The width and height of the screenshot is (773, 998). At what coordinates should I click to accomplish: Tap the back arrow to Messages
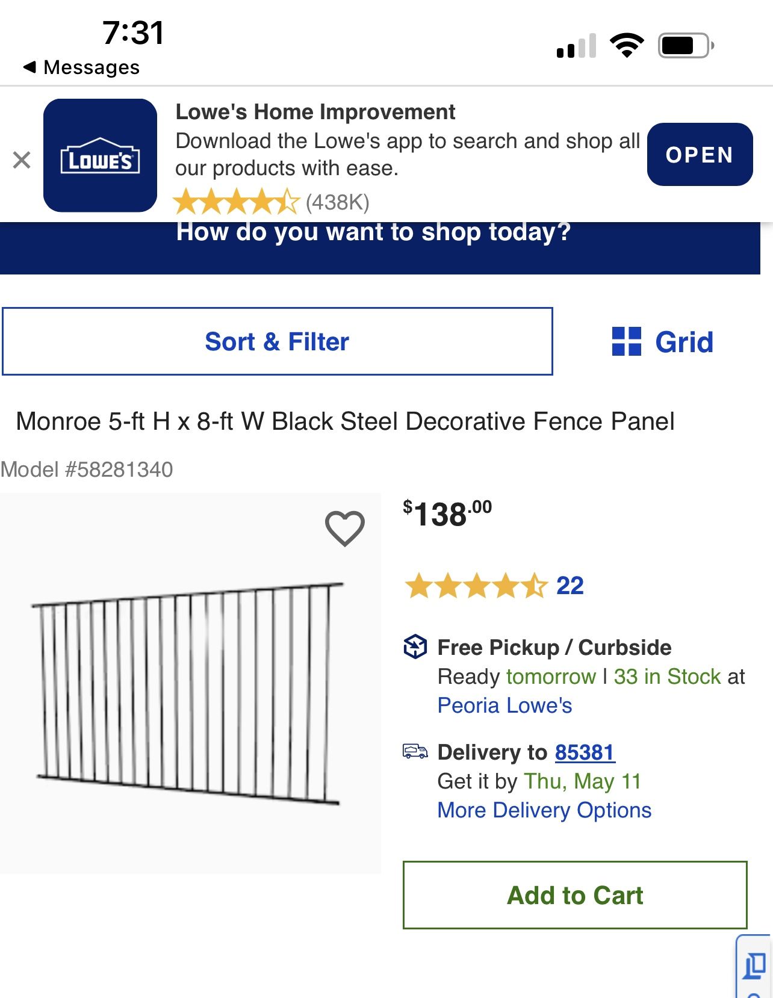tap(30, 67)
